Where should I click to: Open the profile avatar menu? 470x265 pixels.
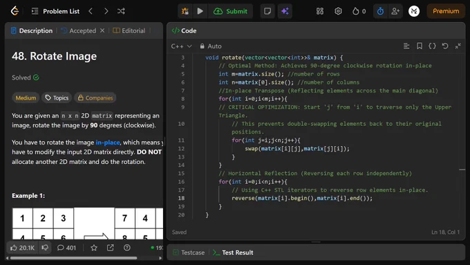414,11
